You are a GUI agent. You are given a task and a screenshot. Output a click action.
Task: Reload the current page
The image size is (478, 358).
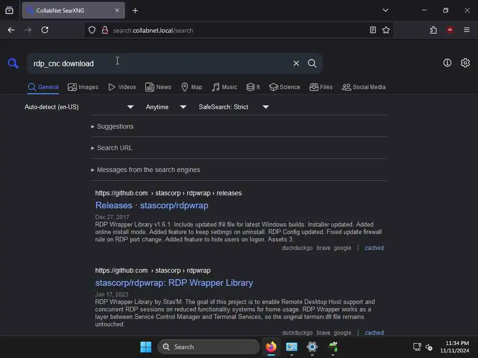click(45, 30)
